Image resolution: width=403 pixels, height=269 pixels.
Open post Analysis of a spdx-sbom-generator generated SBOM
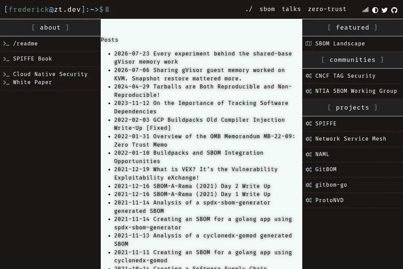[192, 207]
